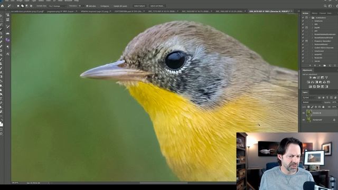Open the Magic Wand tool preset picker

pos(10,6)
